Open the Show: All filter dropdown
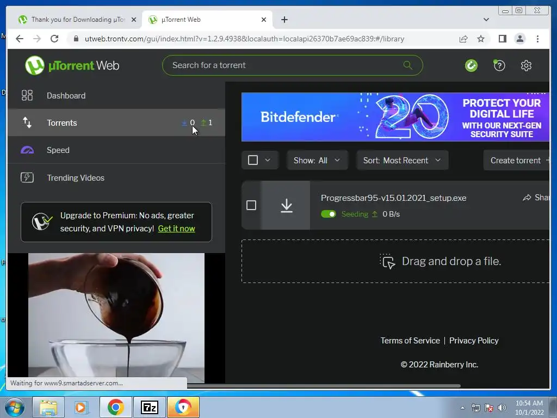This screenshot has height=418, width=557. pyautogui.click(x=317, y=161)
